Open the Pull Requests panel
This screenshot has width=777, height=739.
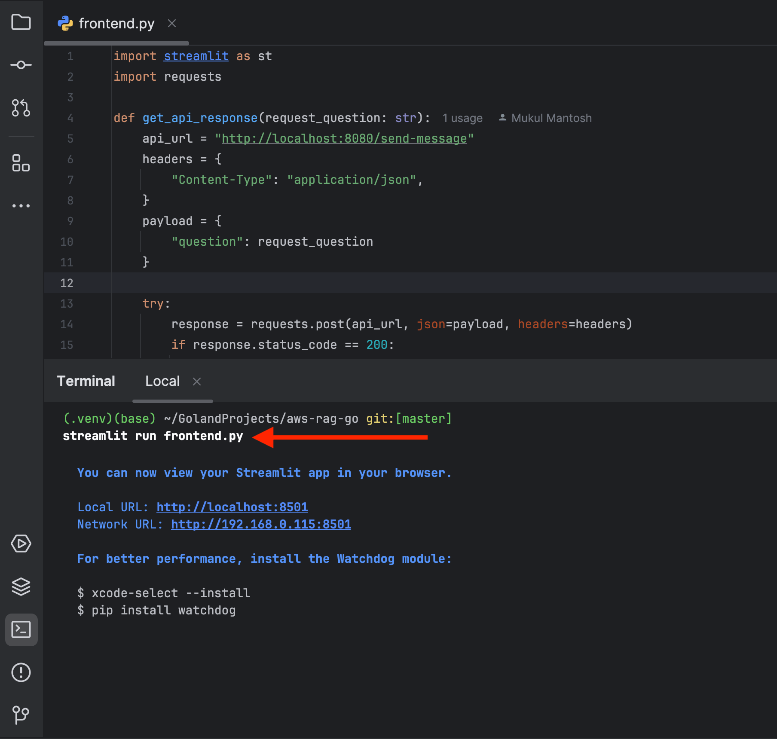tap(21, 108)
